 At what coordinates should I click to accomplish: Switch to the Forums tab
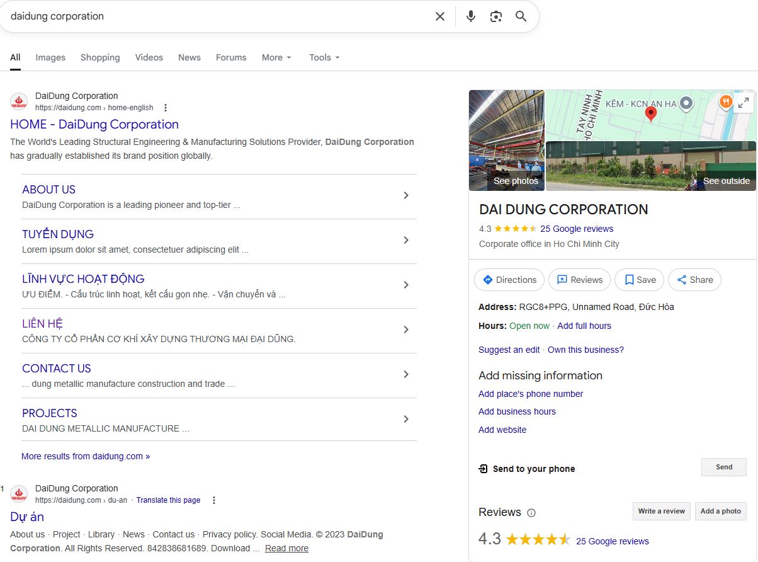(x=231, y=57)
